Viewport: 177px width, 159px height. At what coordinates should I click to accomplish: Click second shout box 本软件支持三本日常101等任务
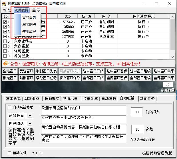coord(84,120)
